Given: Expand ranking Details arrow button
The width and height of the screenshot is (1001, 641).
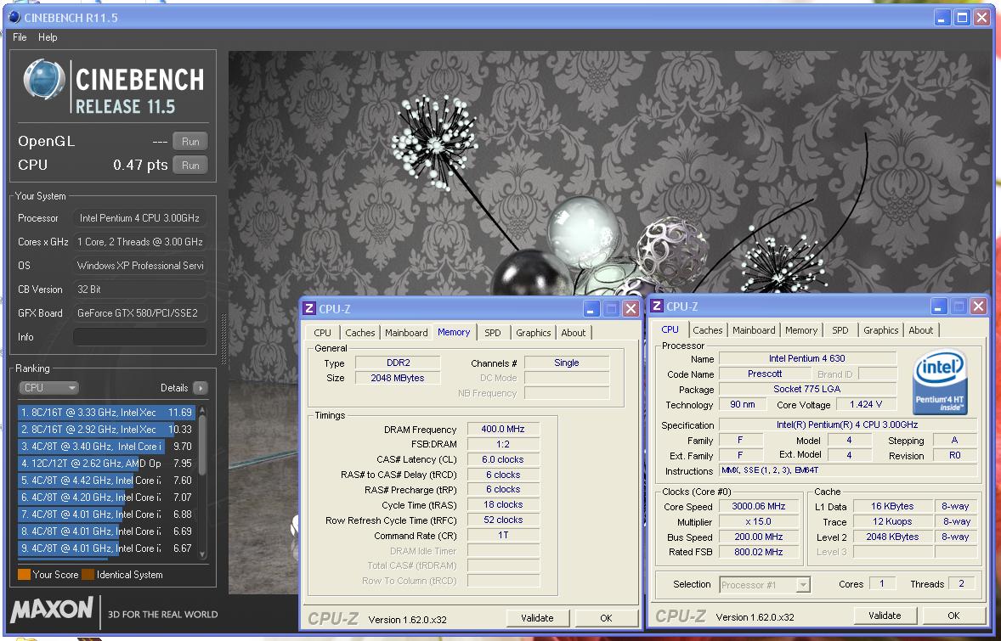Looking at the screenshot, I should tap(200, 388).
